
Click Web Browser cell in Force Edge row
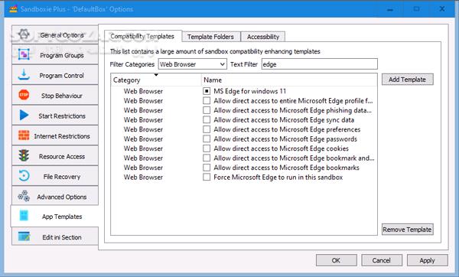pyautogui.click(x=143, y=178)
